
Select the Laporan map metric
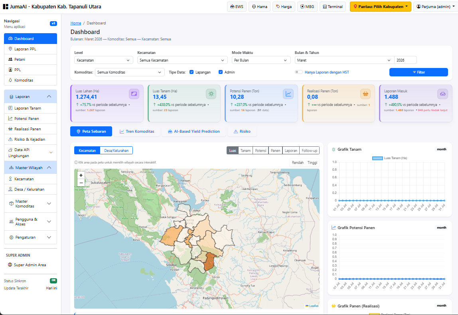(291, 150)
